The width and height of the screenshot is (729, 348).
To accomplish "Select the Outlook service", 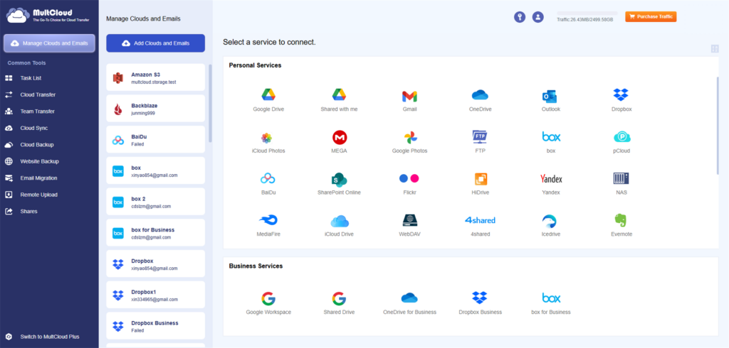I will click(551, 99).
